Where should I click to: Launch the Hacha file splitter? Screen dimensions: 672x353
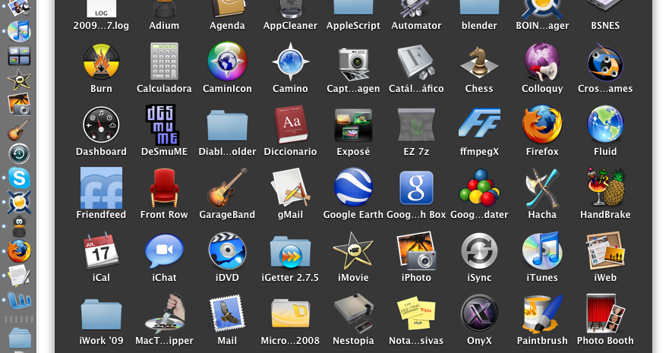pos(542,188)
